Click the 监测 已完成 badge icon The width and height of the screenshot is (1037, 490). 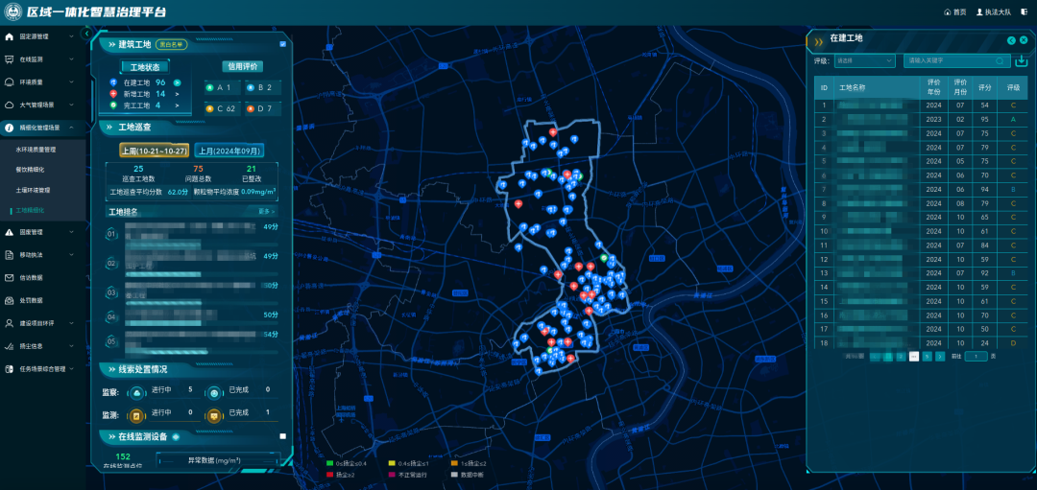tap(214, 413)
